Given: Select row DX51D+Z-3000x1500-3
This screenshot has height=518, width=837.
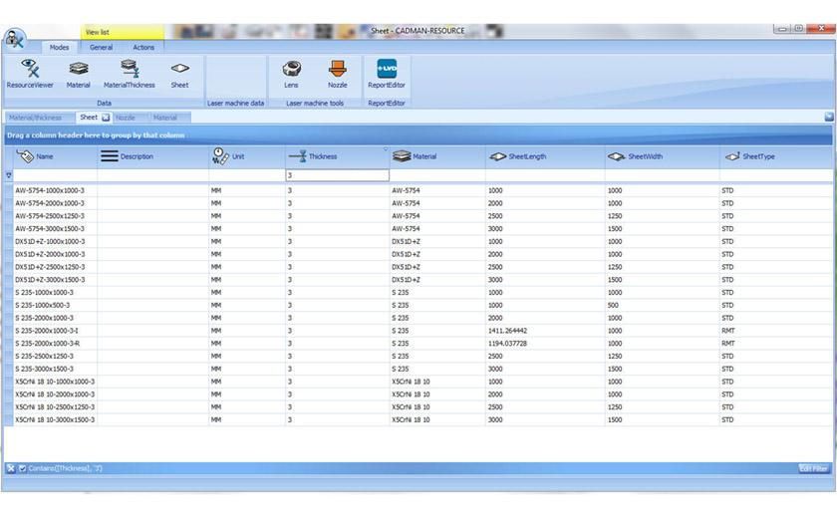Looking at the screenshot, I should pos(418,280).
